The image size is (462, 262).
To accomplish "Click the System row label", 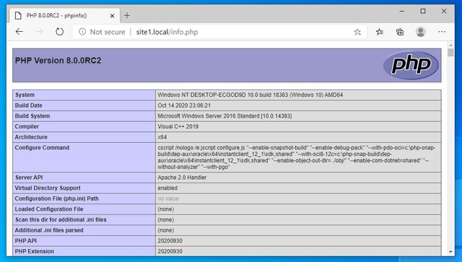I will point(25,95).
